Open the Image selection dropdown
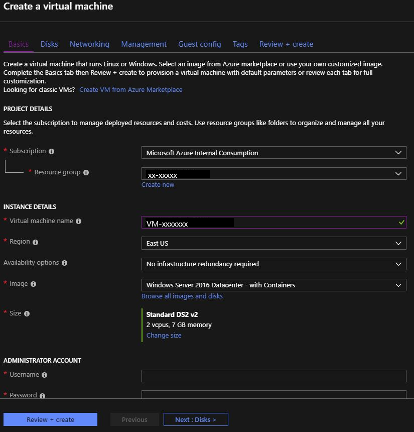The image size is (414, 432). 273,285
